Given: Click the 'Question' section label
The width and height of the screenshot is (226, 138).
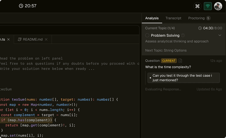Looking at the screenshot, I should coord(152,61).
